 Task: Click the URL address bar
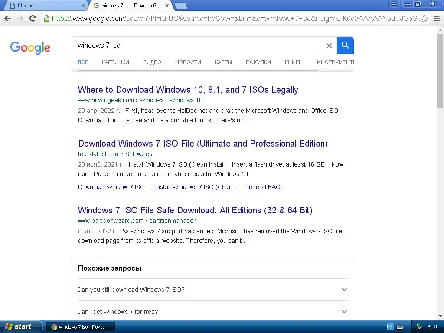[235, 18]
